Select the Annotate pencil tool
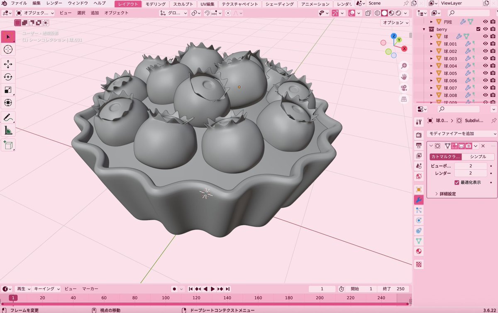The width and height of the screenshot is (498, 313). coord(8,118)
